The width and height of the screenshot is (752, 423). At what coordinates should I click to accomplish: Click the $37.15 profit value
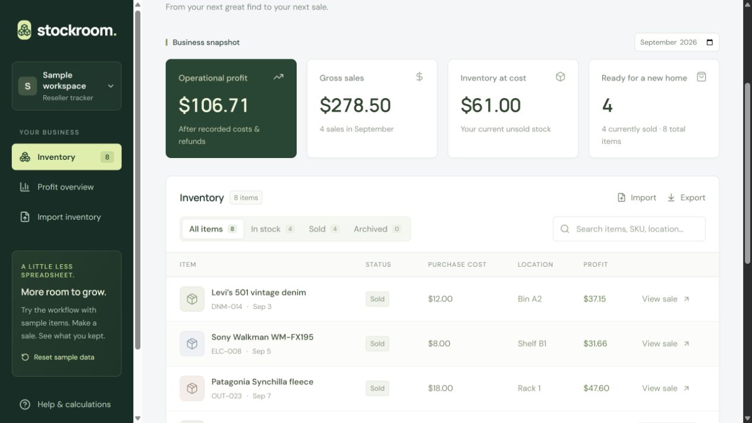click(594, 299)
